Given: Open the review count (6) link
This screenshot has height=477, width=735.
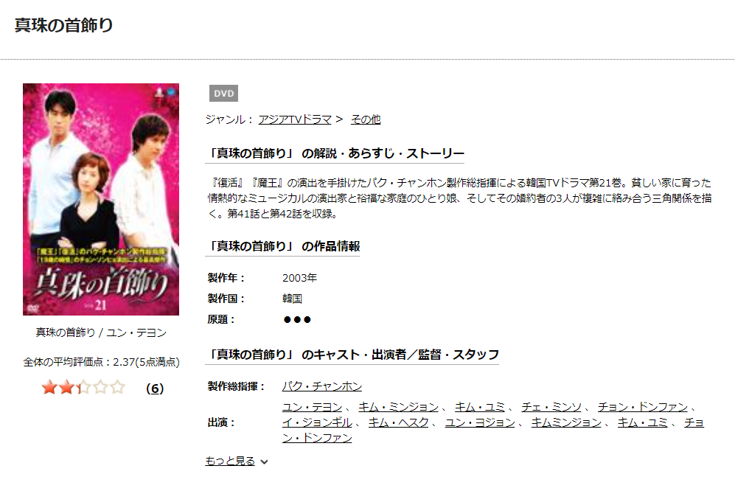Looking at the screenshot, I should point(155,389).
